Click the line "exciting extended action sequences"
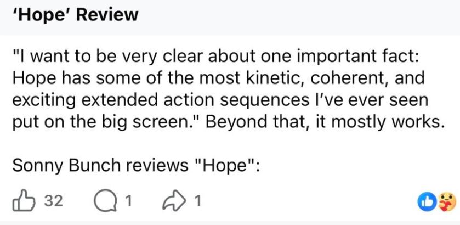 tap(220, 100)
